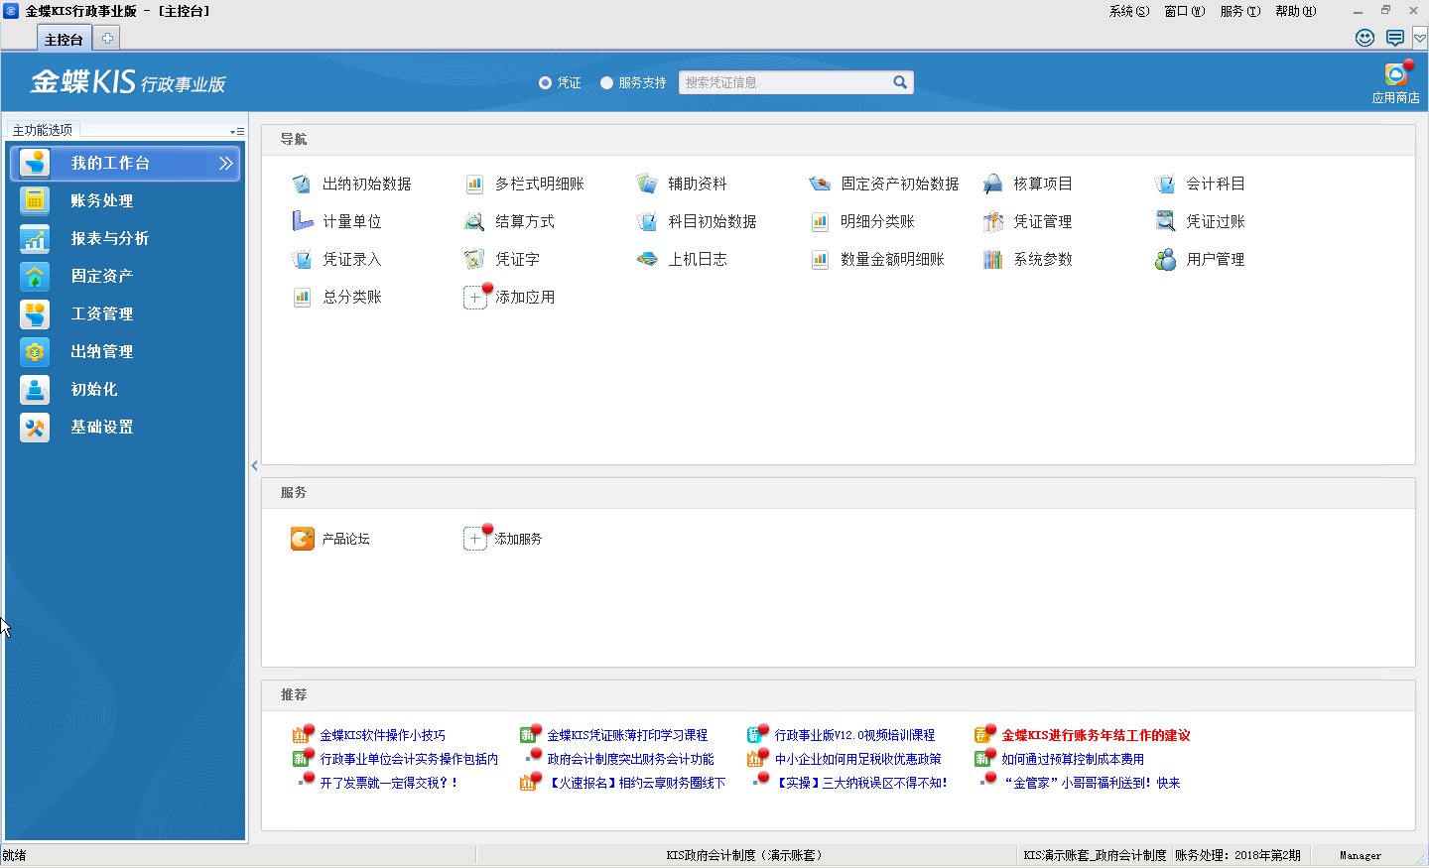Click status bar text 账务处理：2018年第2期
The width and height of the screenshot is (1429, 868).
1237,855
